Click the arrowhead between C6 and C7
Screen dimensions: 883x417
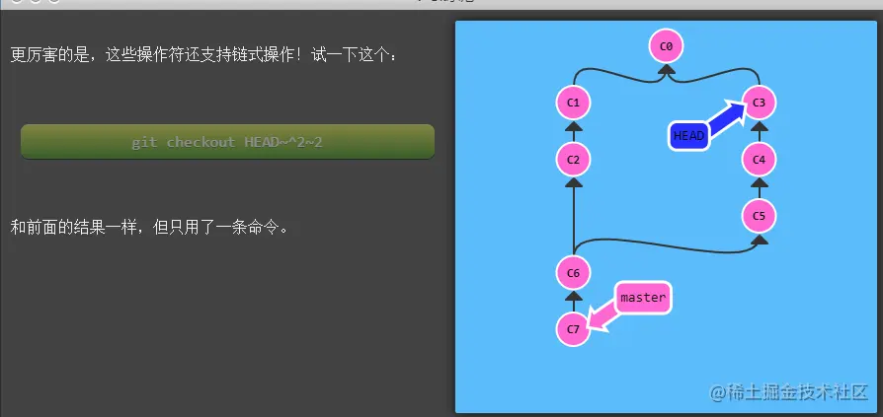tap(573, 296)
